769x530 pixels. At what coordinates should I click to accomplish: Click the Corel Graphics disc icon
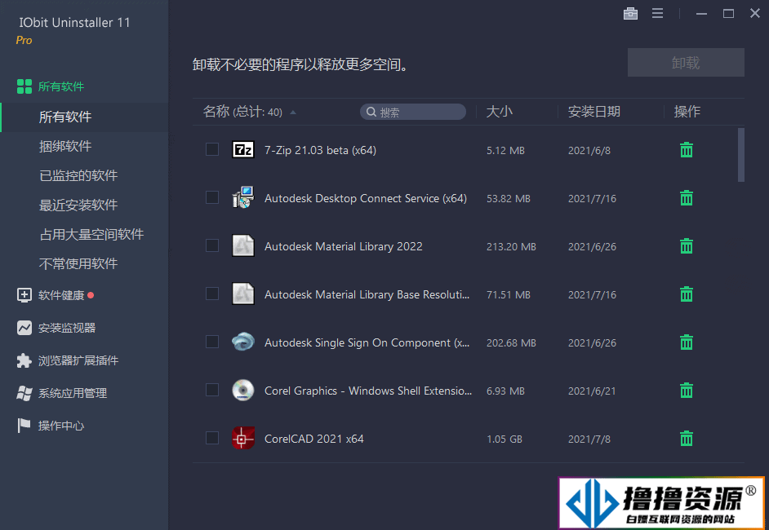click(x=242, y=390)
